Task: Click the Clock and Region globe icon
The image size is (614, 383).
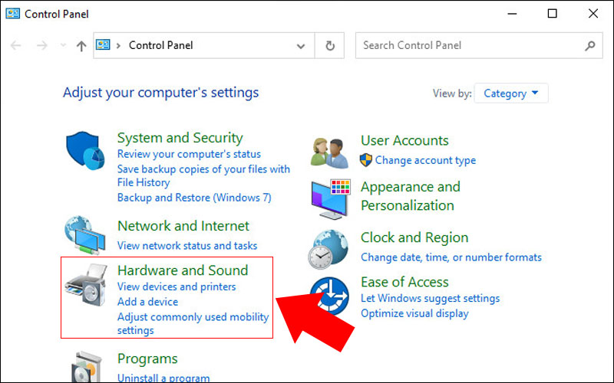Action: [328, 250]
